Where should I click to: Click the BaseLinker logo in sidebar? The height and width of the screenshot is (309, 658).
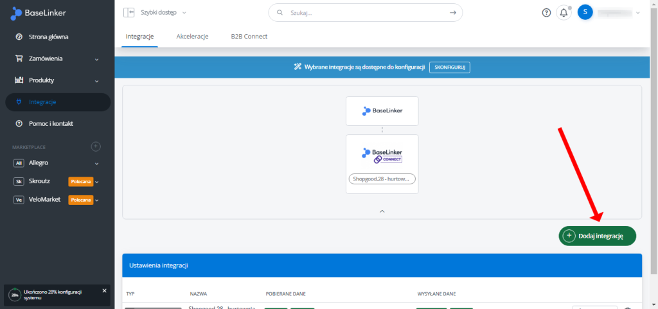coord(38,13)
